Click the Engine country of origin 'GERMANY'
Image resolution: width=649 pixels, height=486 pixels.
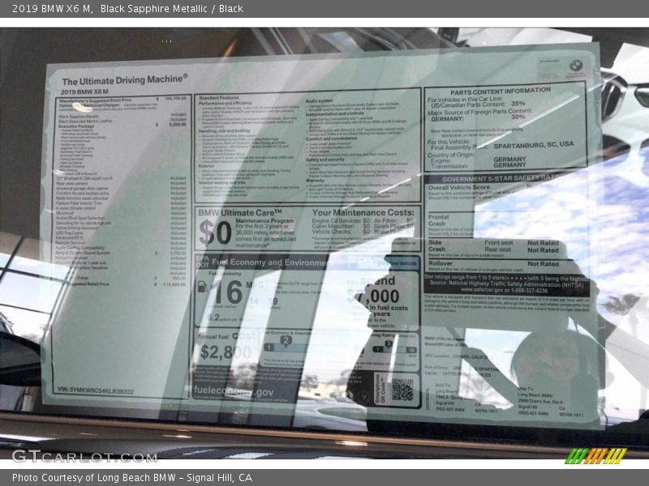pos(509,159)
